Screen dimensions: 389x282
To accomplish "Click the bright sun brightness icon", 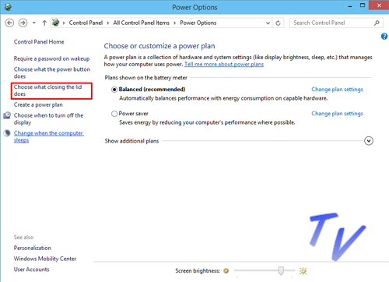I will (x=303, y=271).
